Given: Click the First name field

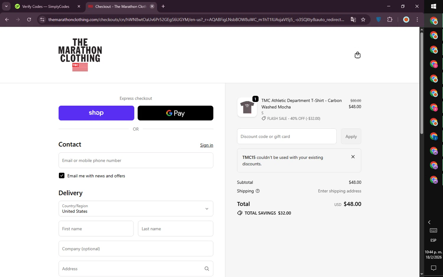Looking at the screenshot, I should [96, 229].
